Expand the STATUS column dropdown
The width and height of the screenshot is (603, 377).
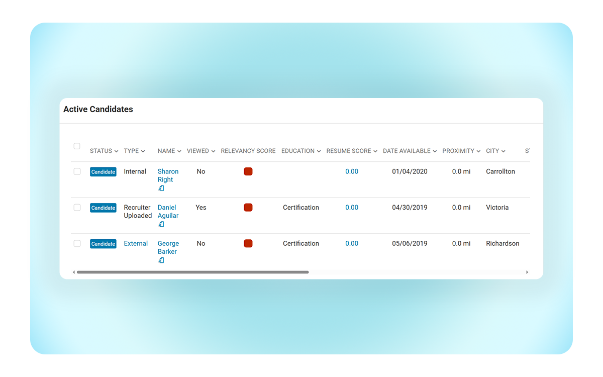[x=104, y=151]
